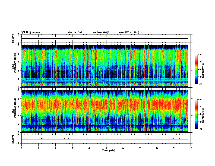Click the ch.2 color scale log(PSD) unit label

pos(203,115)
